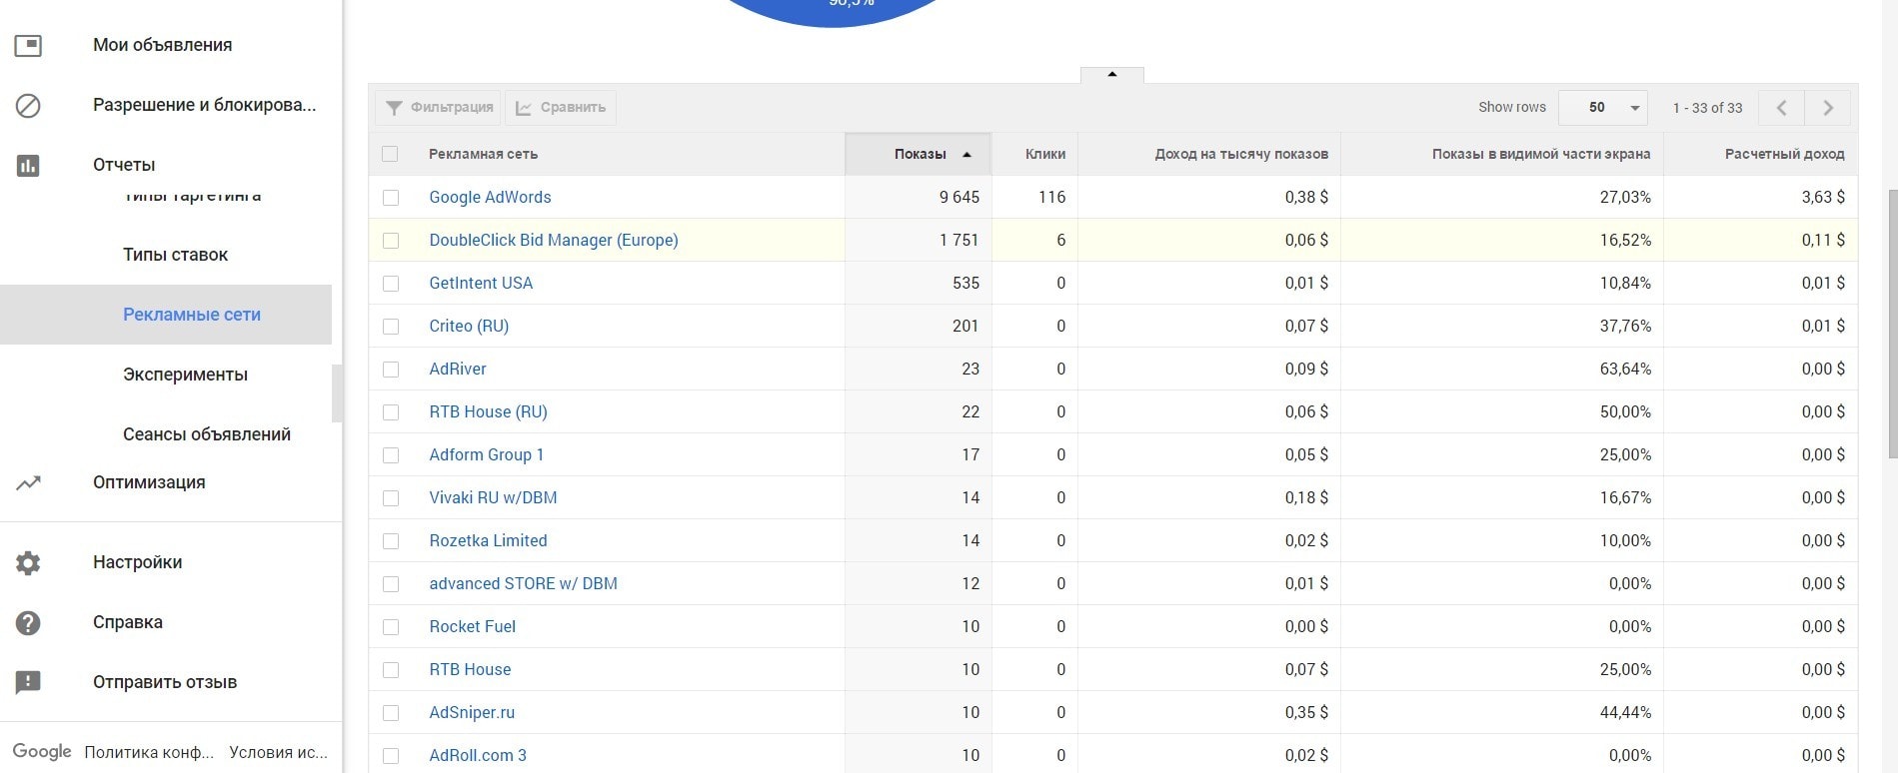Open the Show rows 50 dropdown
Image resolution: width=1898 pixels, height=773 pixels.
click(1603, 108)
